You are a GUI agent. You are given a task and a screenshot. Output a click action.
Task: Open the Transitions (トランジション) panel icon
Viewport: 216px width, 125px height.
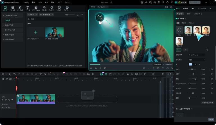click(x=36, y=8)
